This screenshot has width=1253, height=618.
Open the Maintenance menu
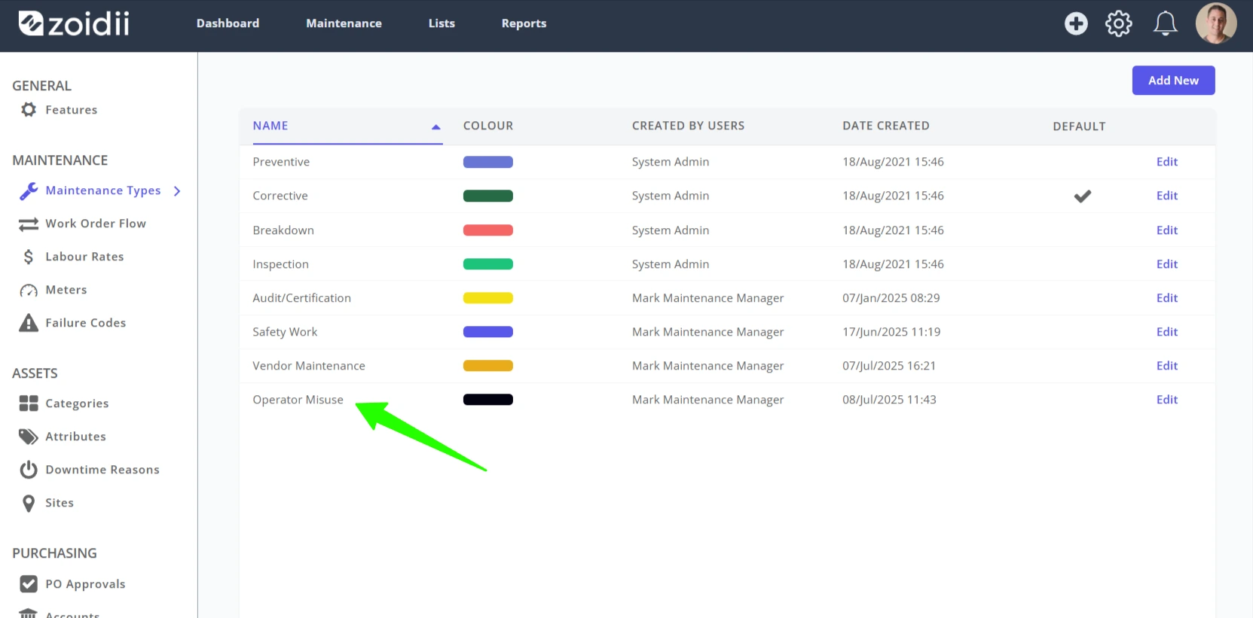pyautogui.click(x=344, y=23)
